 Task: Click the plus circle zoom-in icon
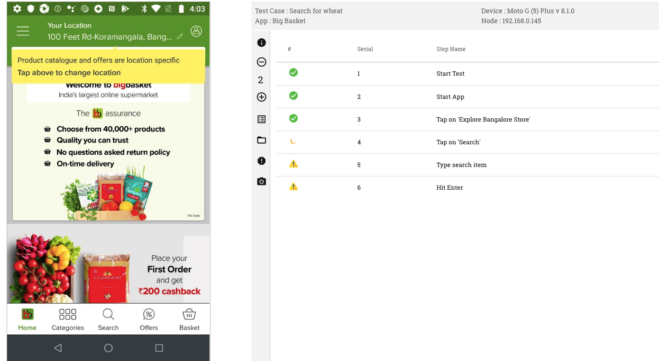pyautogui.click(x=261, y=97)
